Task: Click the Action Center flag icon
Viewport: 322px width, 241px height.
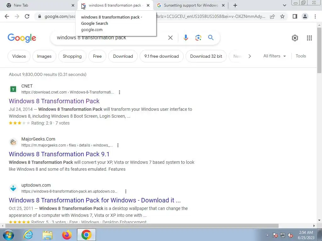Action: point(275,235)
